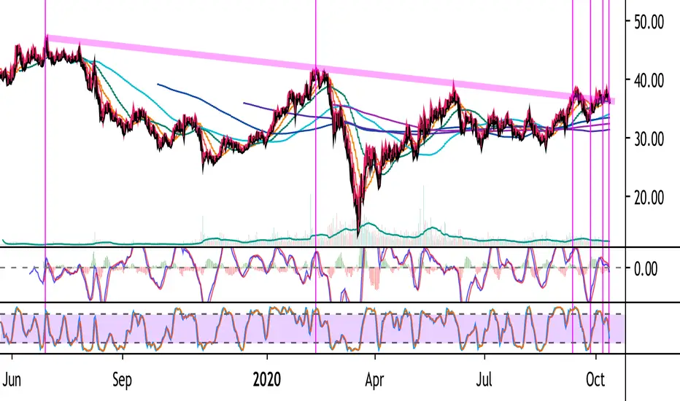
Task: Click the Oct label on time axis
Action: 595,380
